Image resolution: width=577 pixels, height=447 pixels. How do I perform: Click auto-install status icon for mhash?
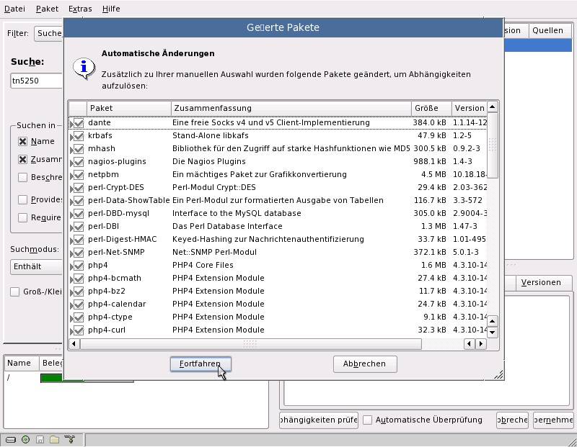click(x=77, y=148)
